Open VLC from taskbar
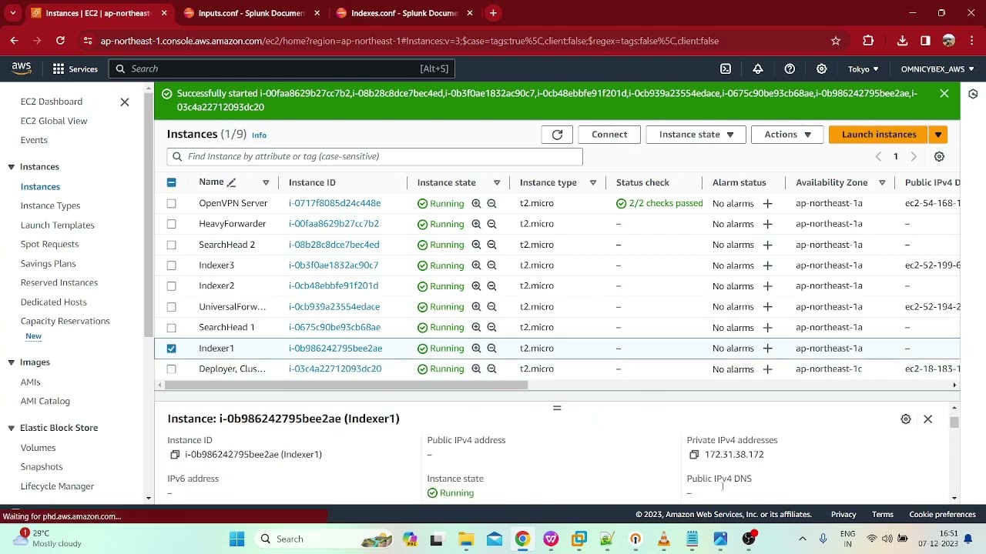Image resolution: width=986 pixels, height=554 pixels. click(x=663, y=539)
